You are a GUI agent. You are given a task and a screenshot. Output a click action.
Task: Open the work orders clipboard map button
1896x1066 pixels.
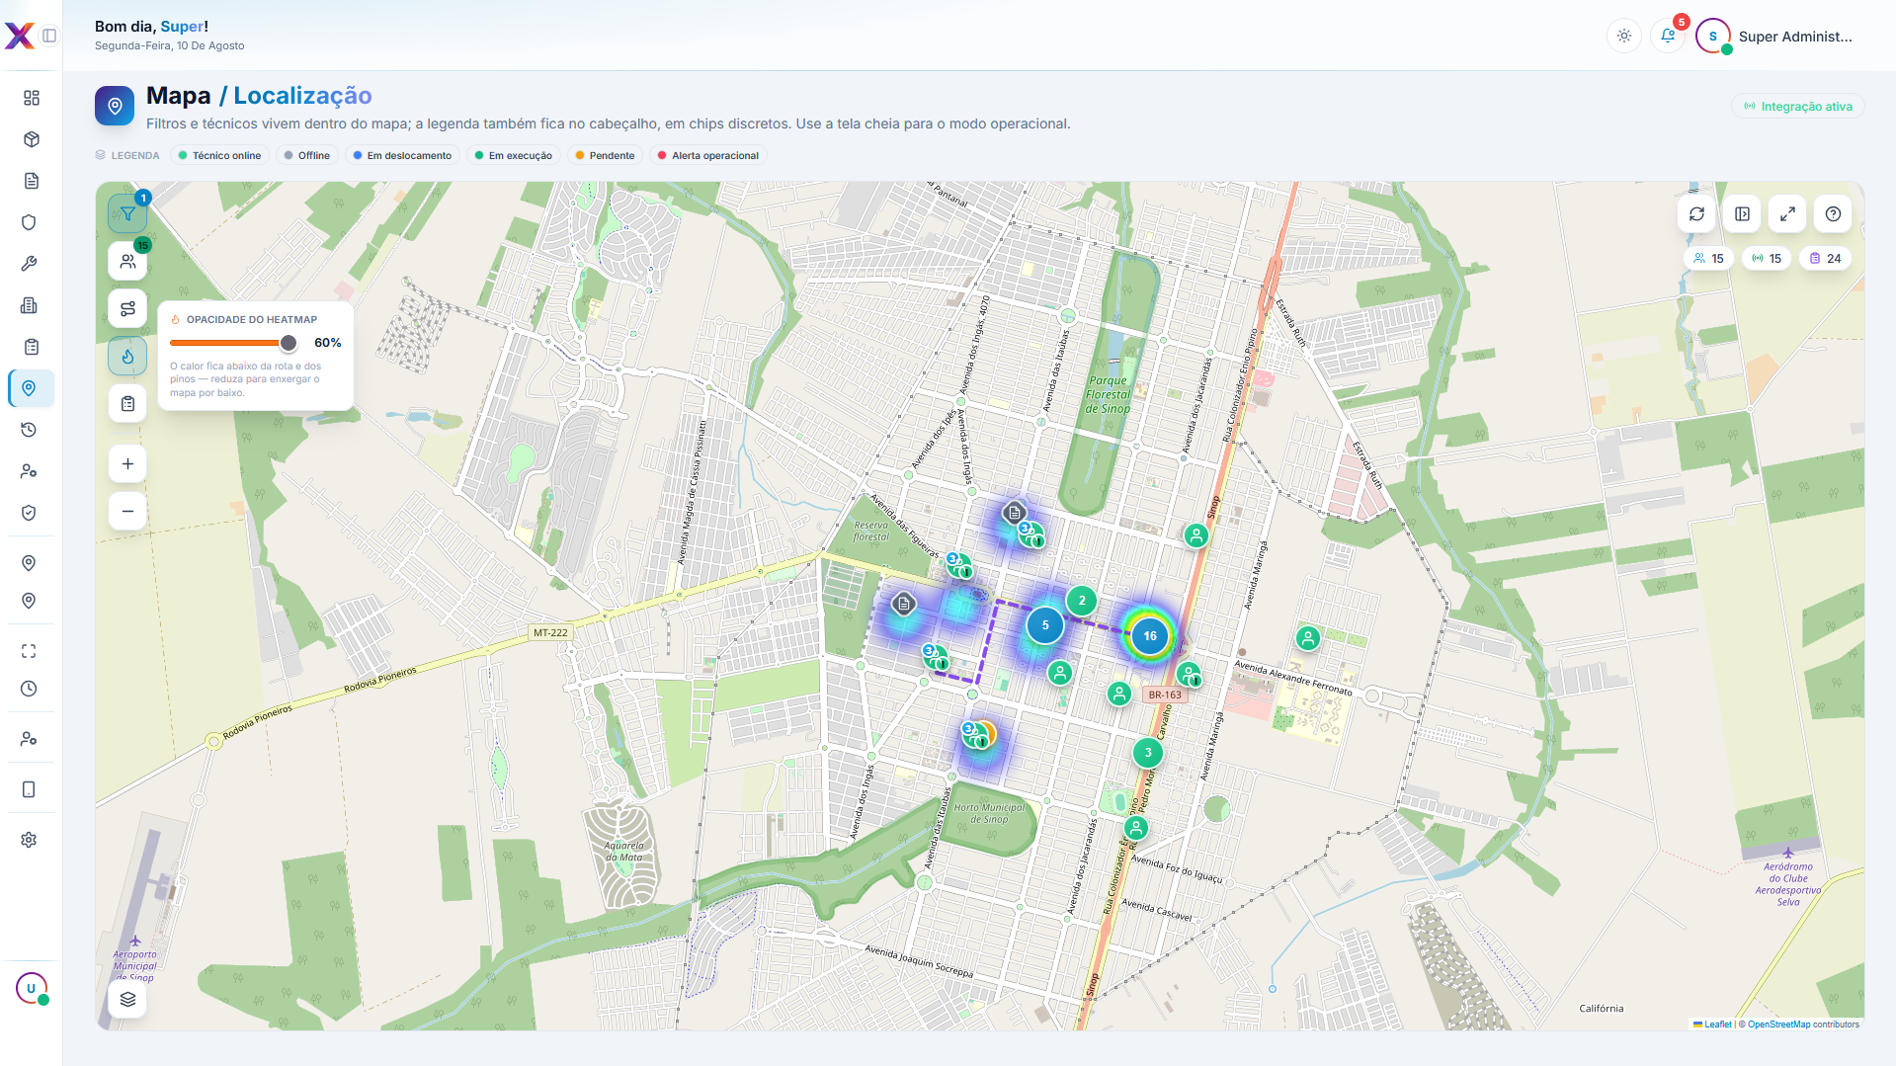coord(127,403)
